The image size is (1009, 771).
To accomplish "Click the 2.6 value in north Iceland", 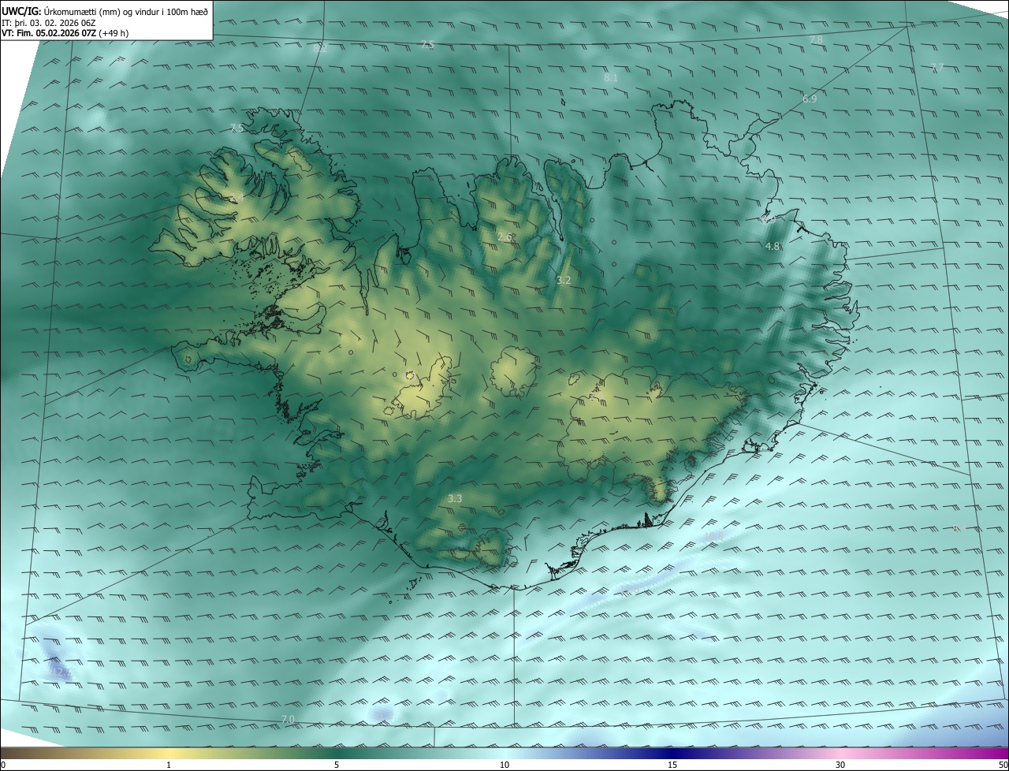I will 505,237.
